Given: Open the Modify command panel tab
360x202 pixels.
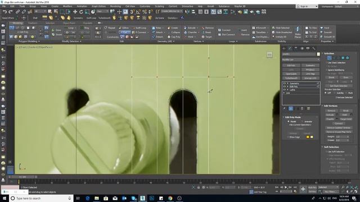Looking at the screenshot, I should 290,48.
